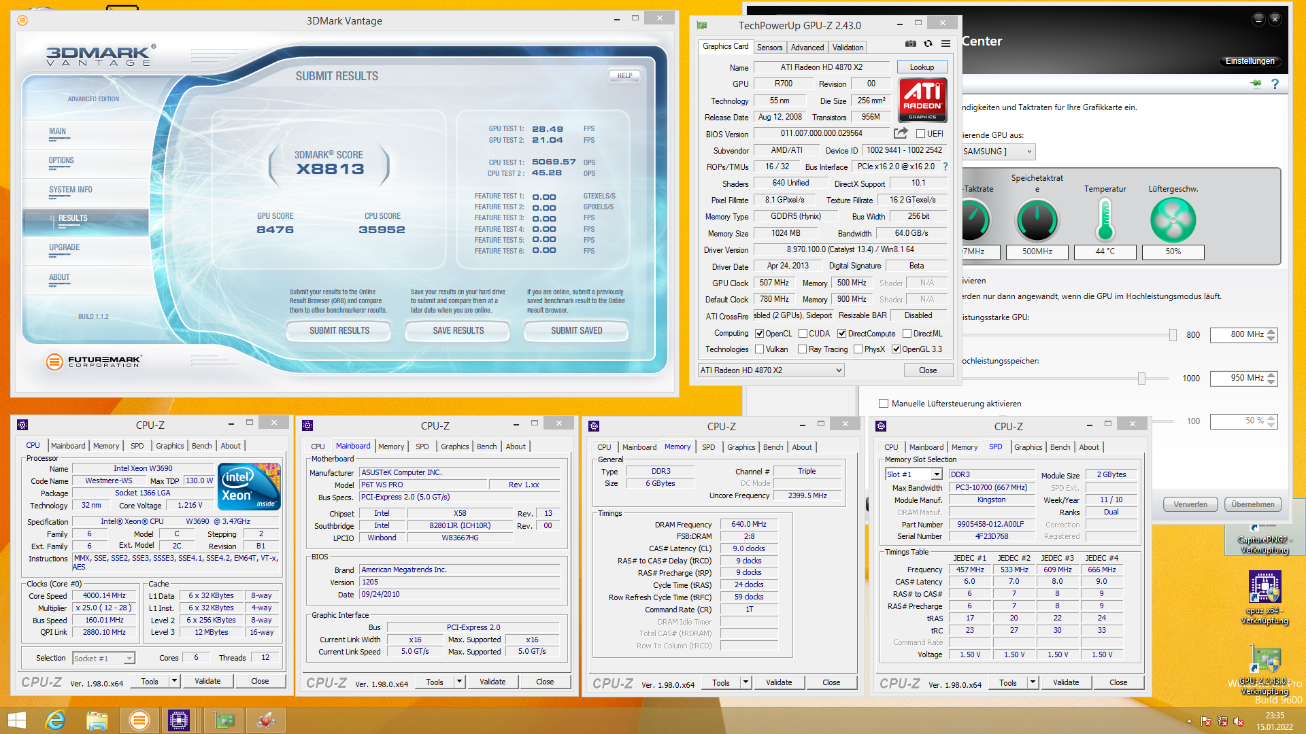Click the blue question mark beside Bus Interface

945,167
